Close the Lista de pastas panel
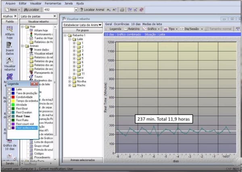 point(54,16)
